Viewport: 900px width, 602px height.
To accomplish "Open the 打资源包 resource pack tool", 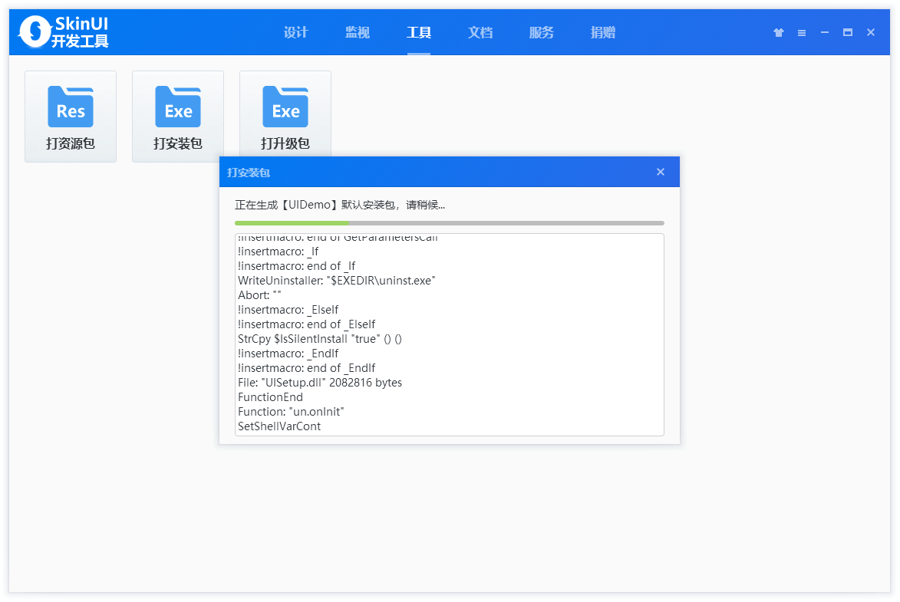I will click(x=71, y=117).
